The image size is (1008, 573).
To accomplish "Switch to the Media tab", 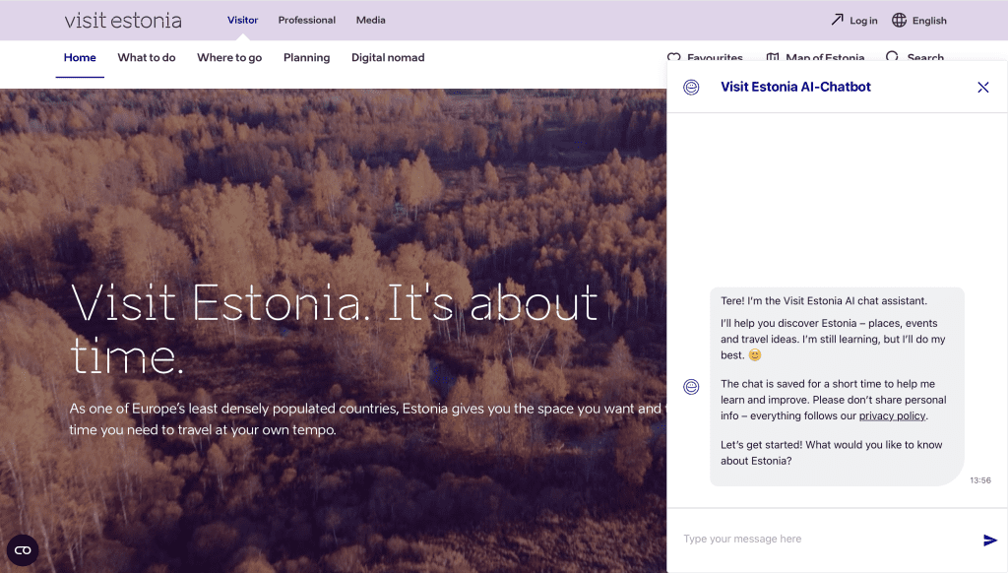I will click(371, 21).
